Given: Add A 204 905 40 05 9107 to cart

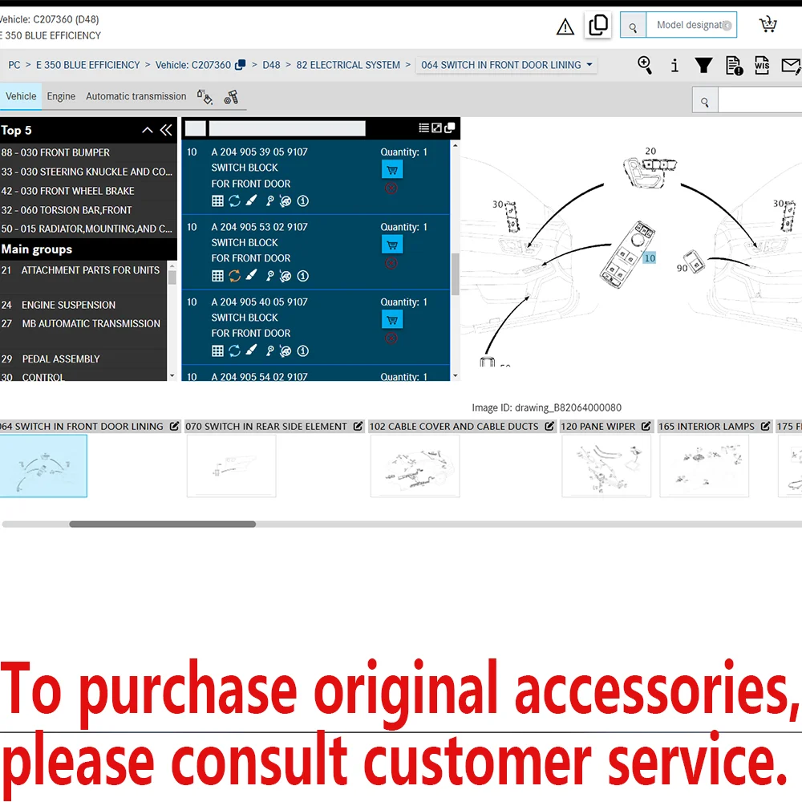Looking at the screenshot, I should click(x=392, y=320).
